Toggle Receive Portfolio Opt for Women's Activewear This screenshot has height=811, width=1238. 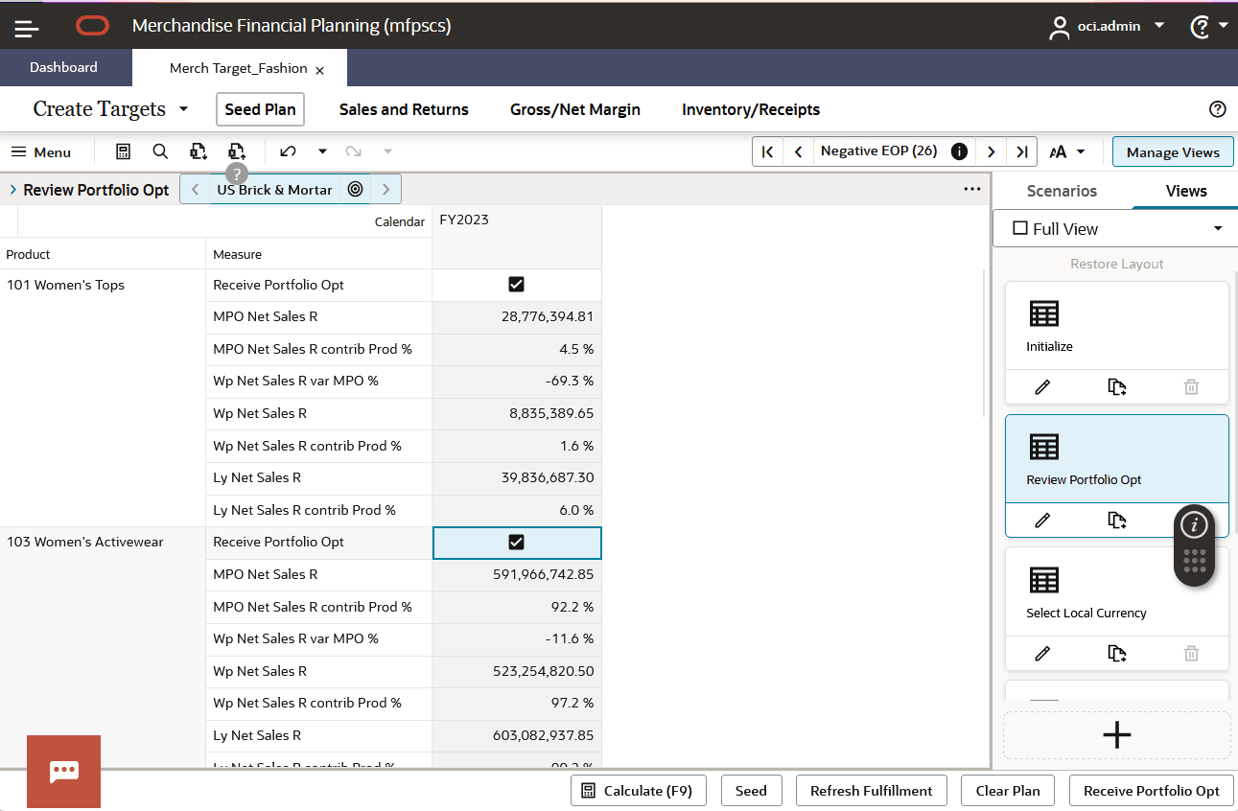tap(516, 542)
